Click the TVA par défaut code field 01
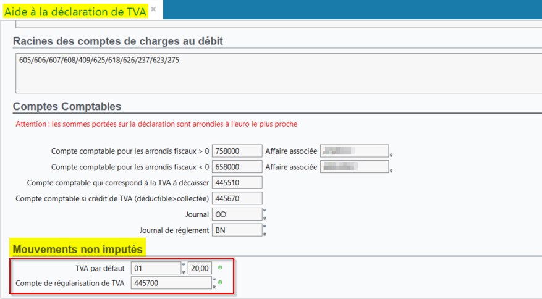 (x=155, y=268)
